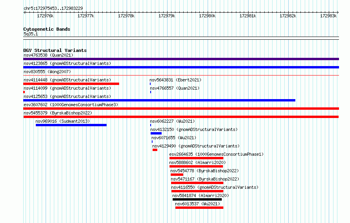Open the nsv830555 (Wong2007) label

coord(47,72)
